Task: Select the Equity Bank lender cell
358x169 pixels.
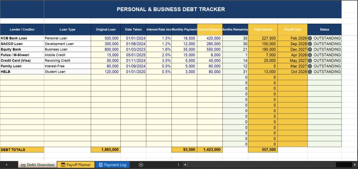Action: tap(22, 49)
